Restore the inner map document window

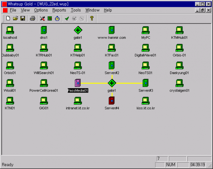tap(203, 10)
